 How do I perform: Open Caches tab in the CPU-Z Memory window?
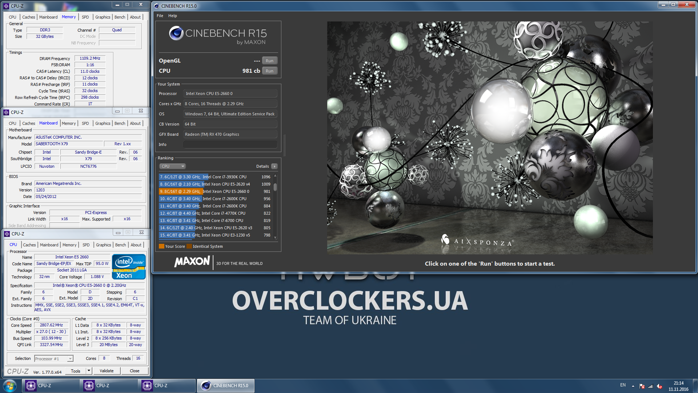click(x=29, y=17)
